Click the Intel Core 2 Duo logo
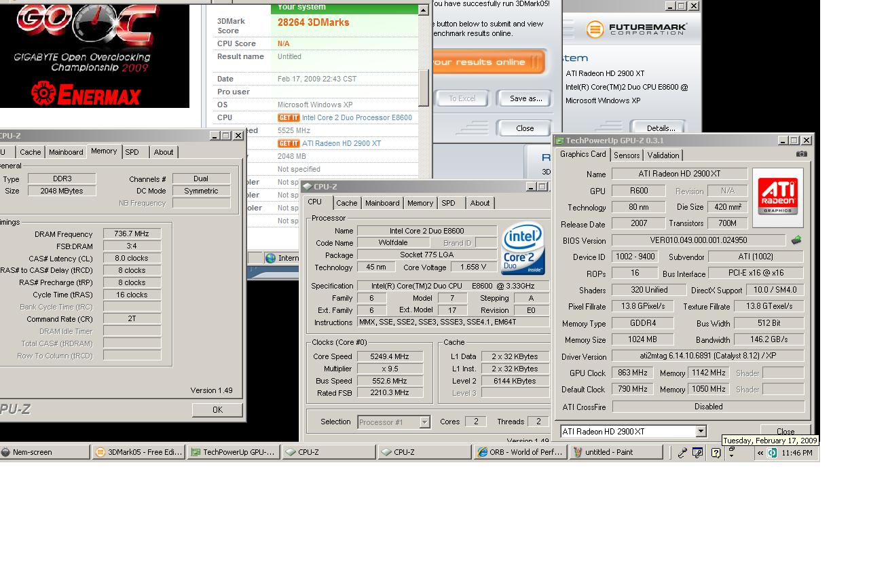This screenshot has width=869, height=577. pyautogui.click(x=523, y=248)
